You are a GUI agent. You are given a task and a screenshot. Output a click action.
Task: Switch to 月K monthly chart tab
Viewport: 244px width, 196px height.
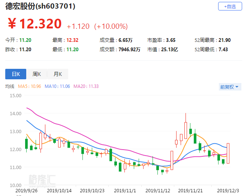[x=58, y=74]
